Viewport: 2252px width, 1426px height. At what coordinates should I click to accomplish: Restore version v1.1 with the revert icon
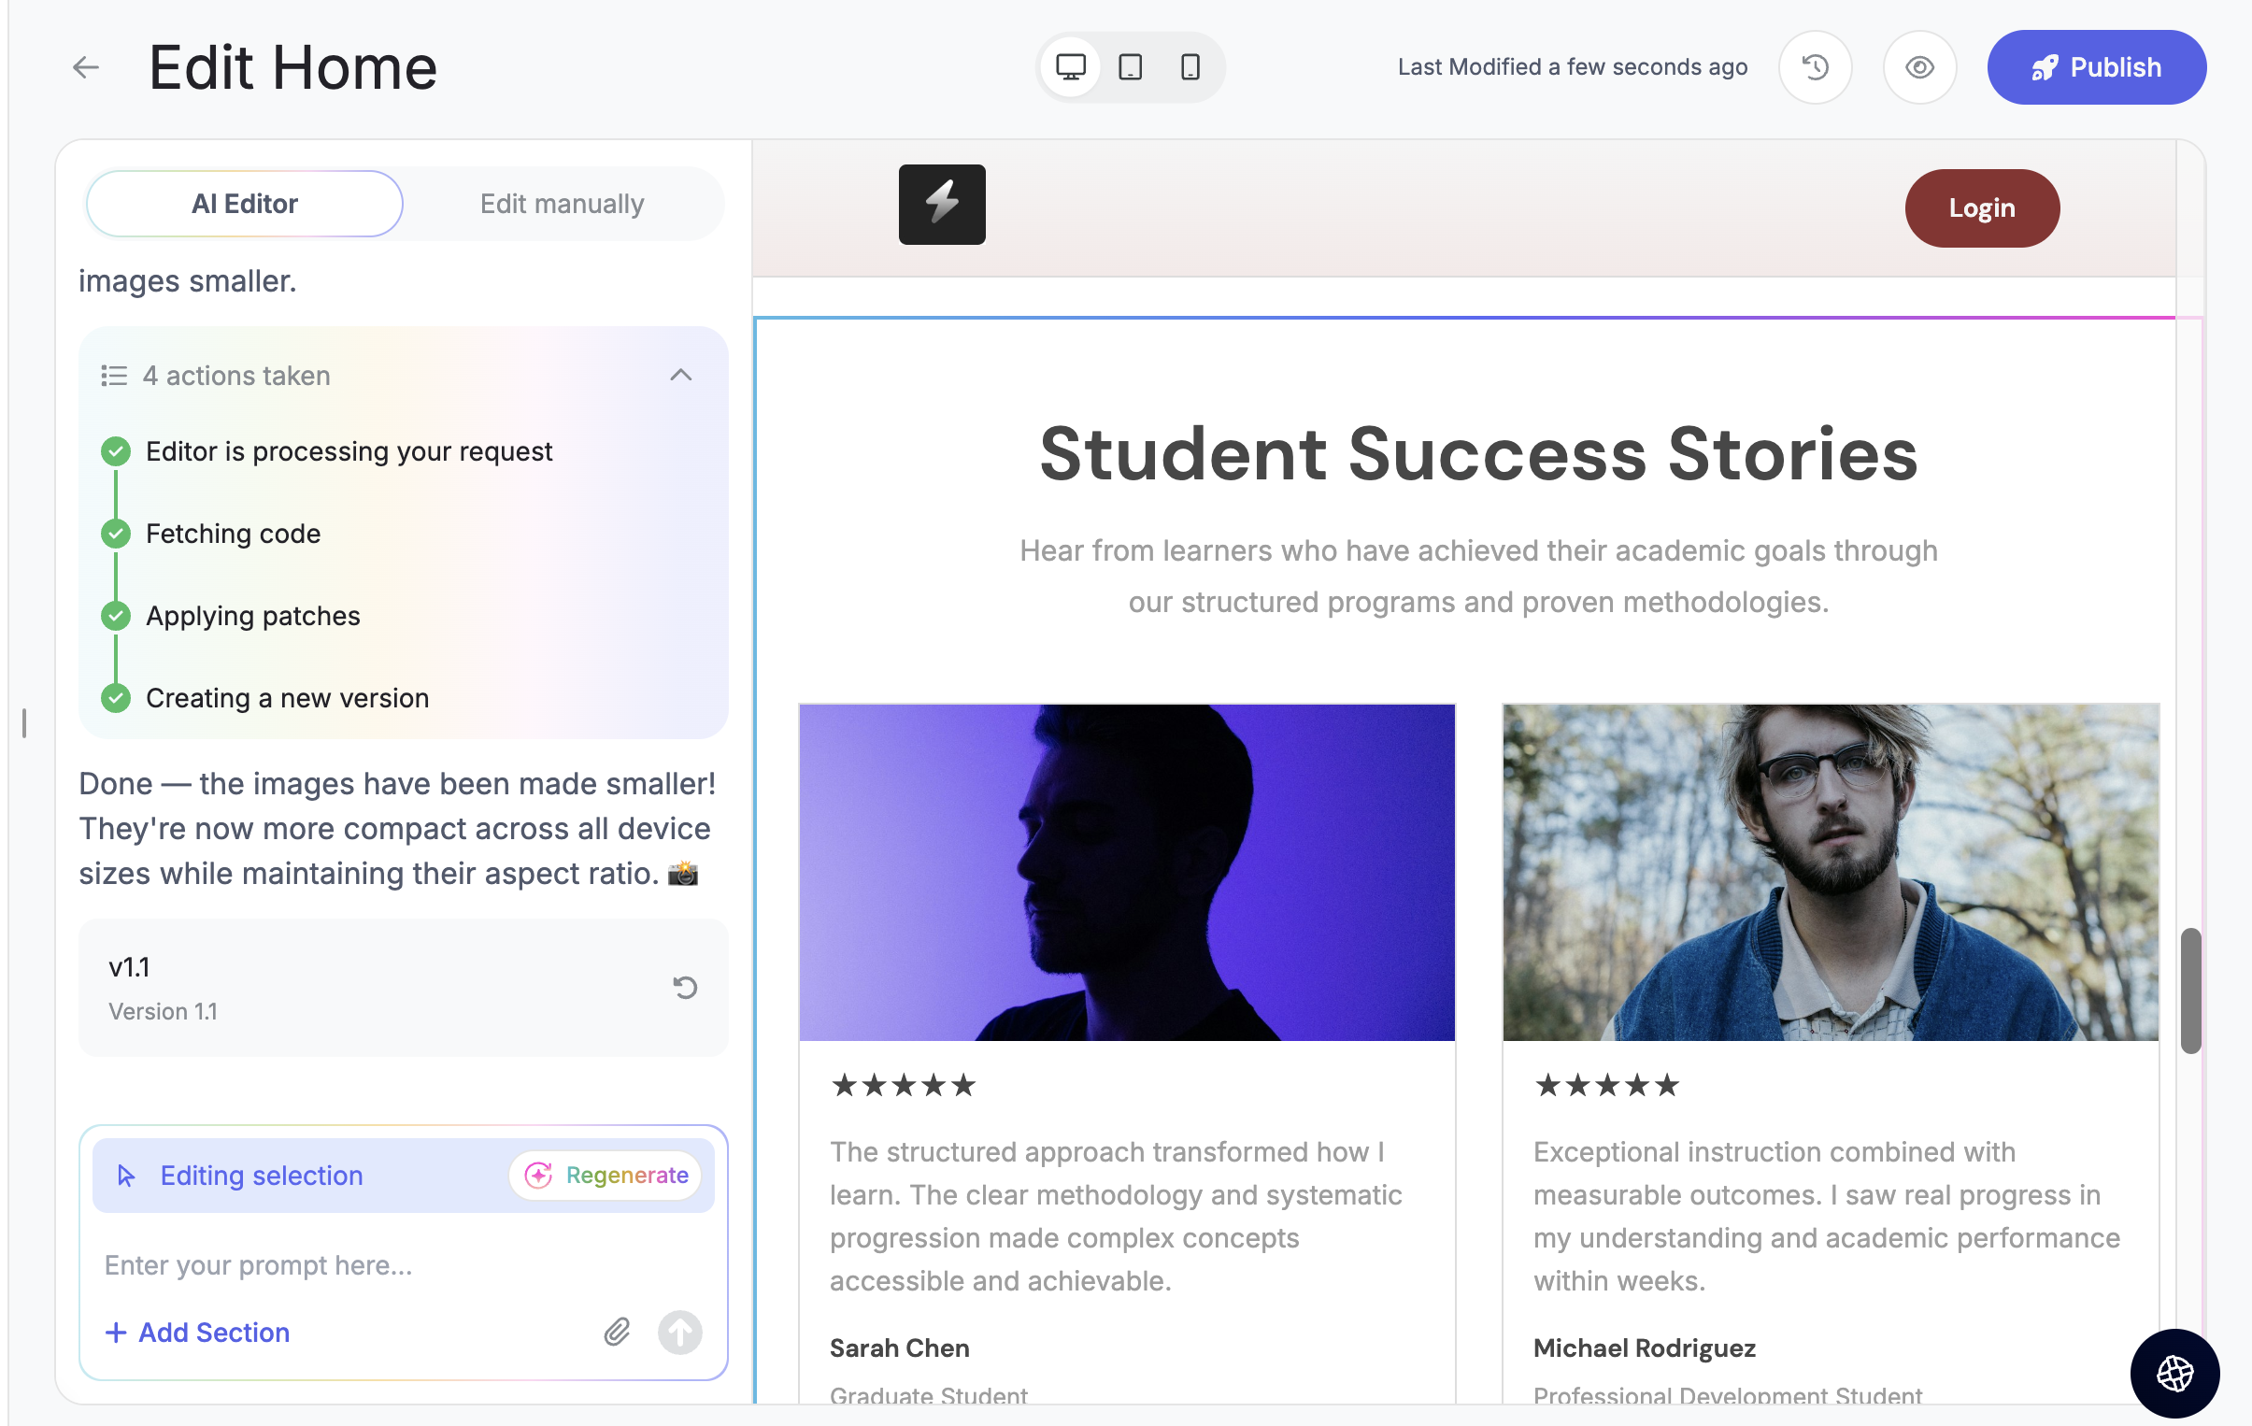[685, 988]
